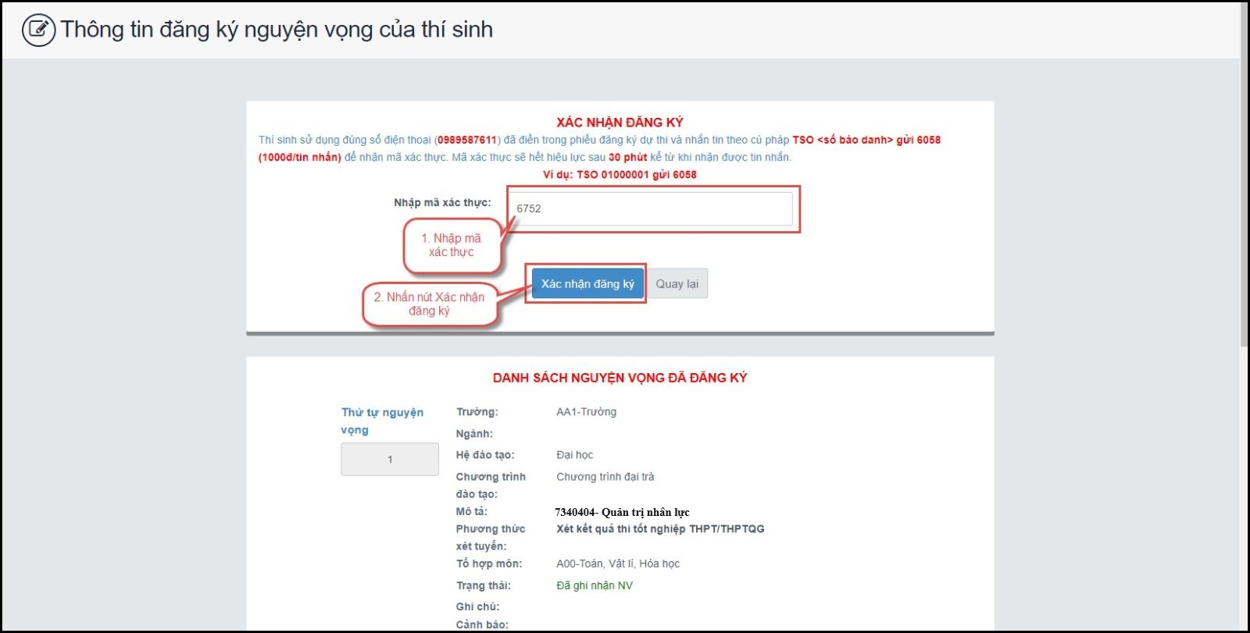1250x633 pixels.
Task: Click the Tổ hợp môn label
Action: coord(489,564)
